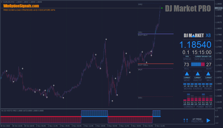Open the chart menu arrow beside EURUSD,M15
The width and height of the screenshot is (223, 128).
(x=2, y=2)
